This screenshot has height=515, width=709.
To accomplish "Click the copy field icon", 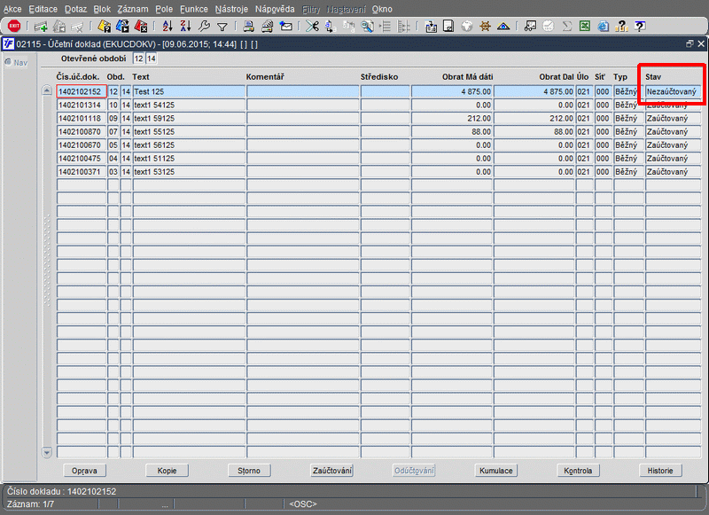I will (x=330, y=27).
